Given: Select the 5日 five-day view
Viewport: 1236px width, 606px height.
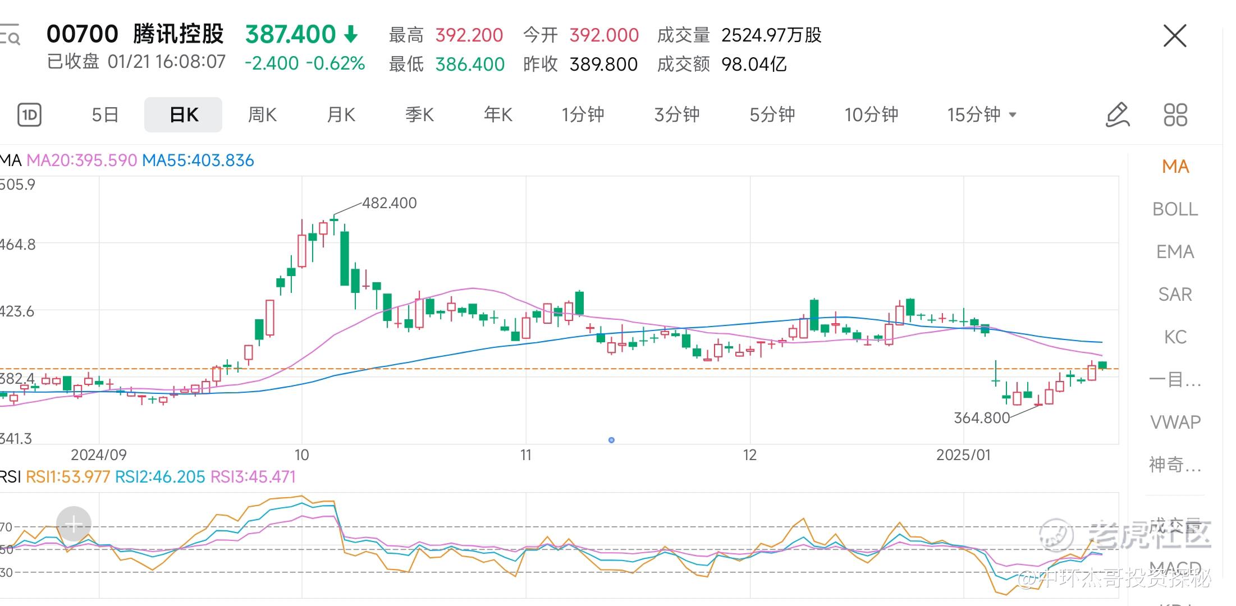Looking at the screenshot, I should click(105, 115).
